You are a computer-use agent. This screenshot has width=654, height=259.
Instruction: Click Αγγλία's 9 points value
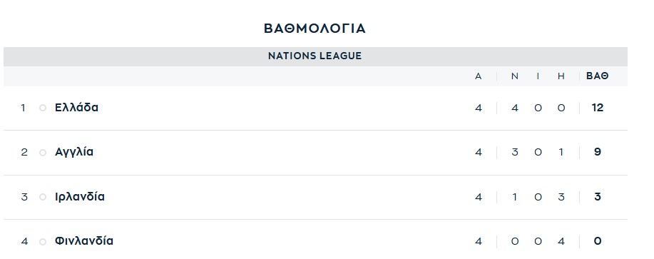(x=597, y=152)
